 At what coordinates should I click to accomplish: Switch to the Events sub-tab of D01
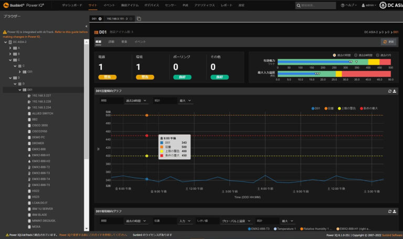(x=140, y=41)
